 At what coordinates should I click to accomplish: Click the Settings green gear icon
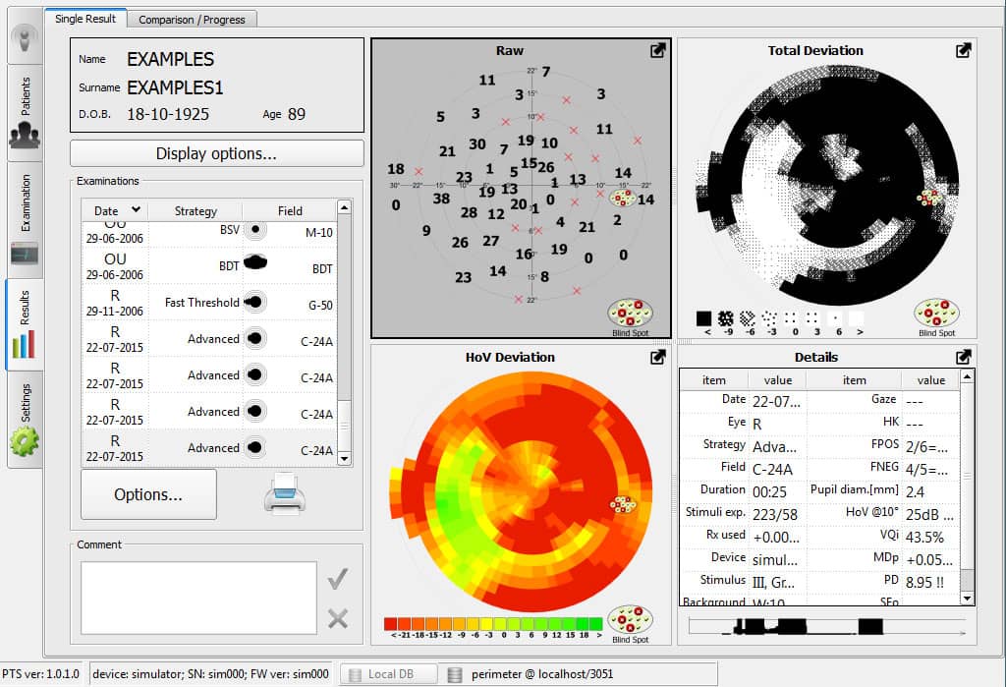25,441
